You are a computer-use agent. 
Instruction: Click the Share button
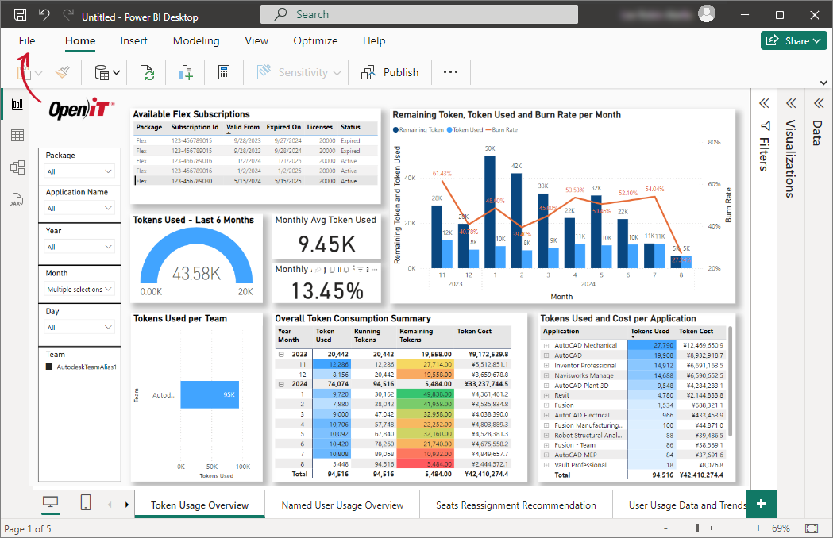click(795, 40)
